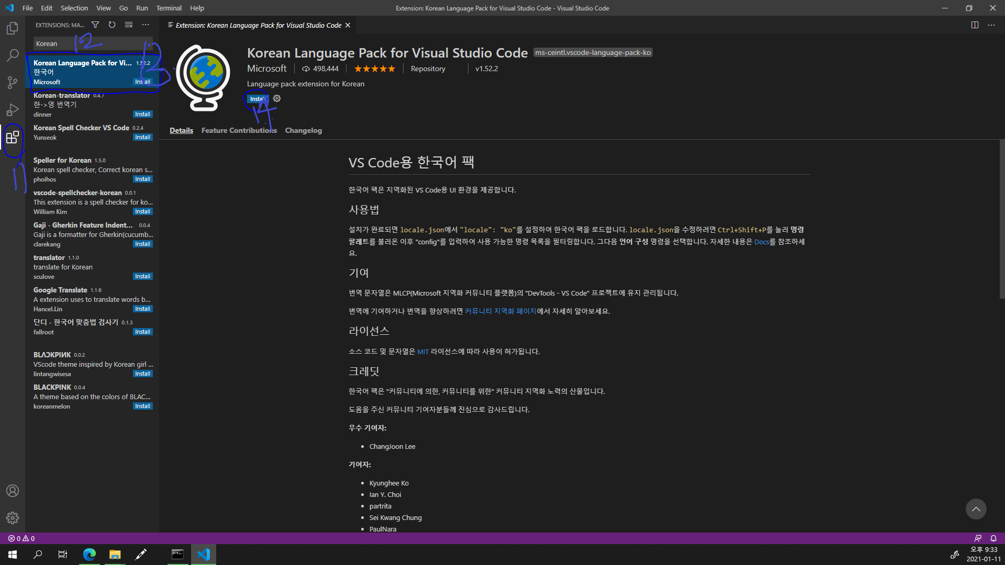Open the Terminal menu
The image size is (1005, 565).
pyautogui.click(x=169, y=8)
